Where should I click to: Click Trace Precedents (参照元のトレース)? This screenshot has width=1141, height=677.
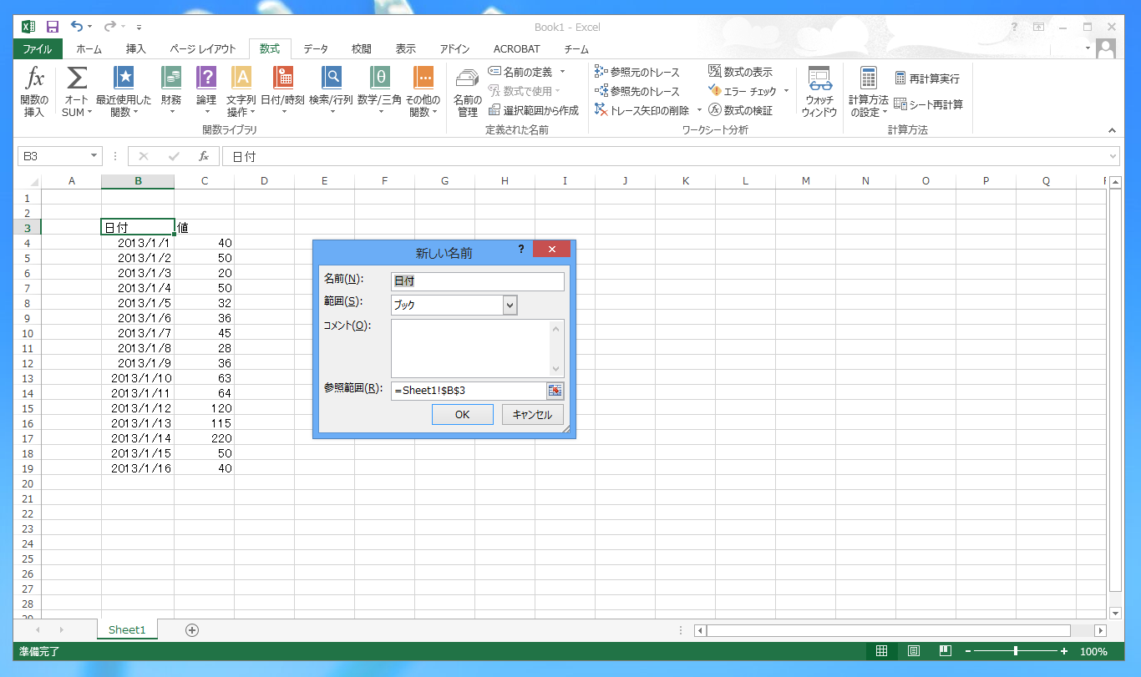pyautogui.click(x=637, y=72)
